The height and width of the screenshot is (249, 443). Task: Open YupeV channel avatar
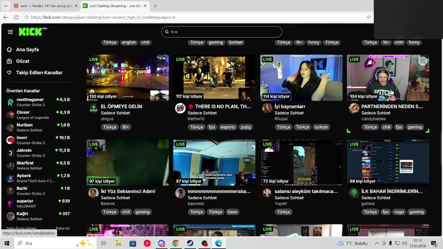pyautogui.click(x=267, y=193)
